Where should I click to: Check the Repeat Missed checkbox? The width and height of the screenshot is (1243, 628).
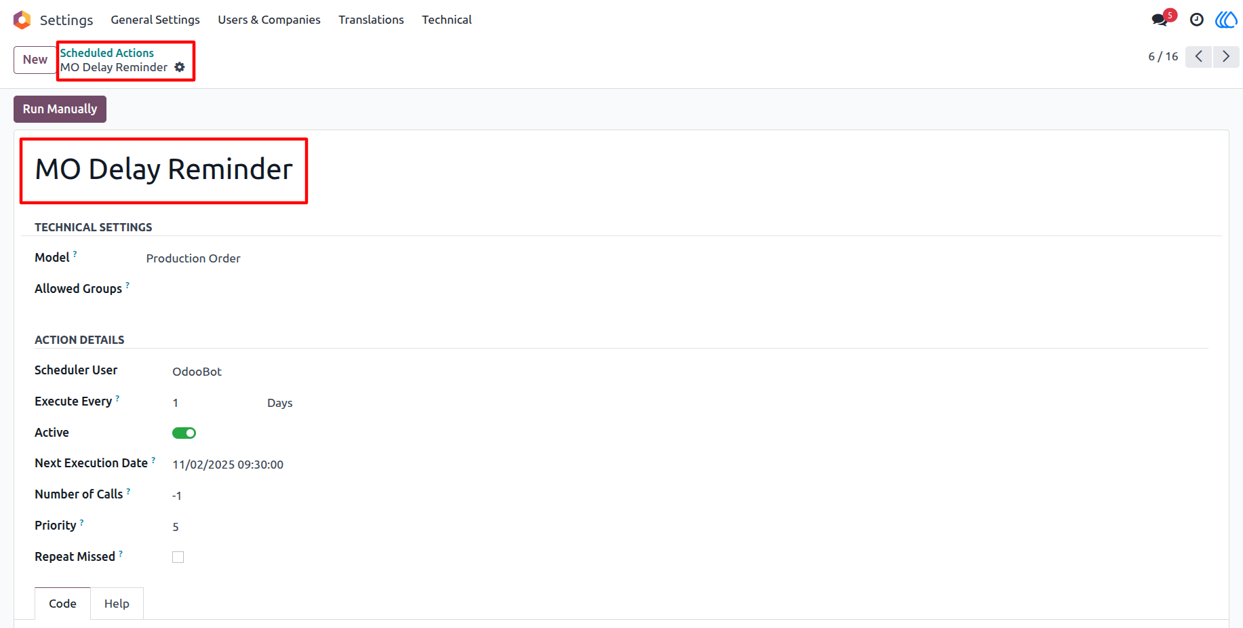(x=178, y=557)
